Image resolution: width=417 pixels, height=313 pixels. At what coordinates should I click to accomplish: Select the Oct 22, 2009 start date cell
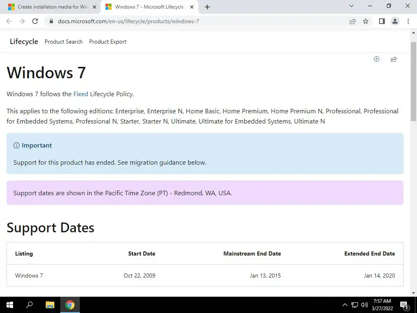(139, 276)
